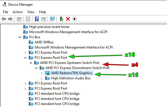The image size is (167, 107).
Task: Click the AMD Upstream Switch Port icon
Action: coord(36,63)
